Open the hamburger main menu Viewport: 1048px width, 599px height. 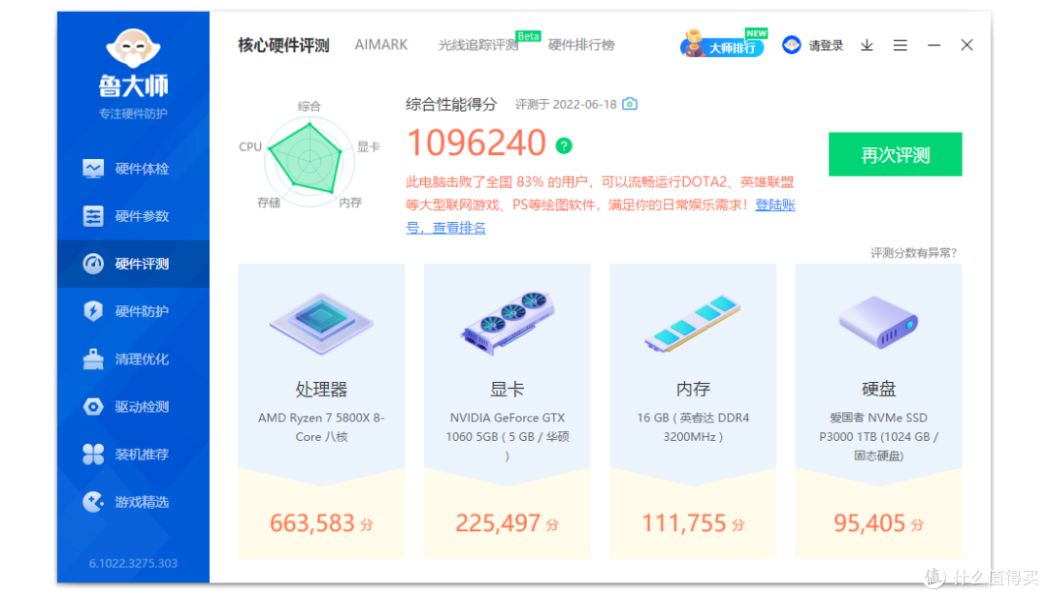pos(901,45)
